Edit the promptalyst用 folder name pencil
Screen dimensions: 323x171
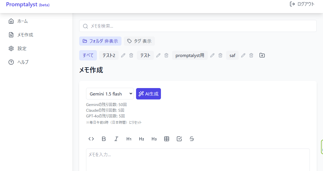(x=212, y=55)
